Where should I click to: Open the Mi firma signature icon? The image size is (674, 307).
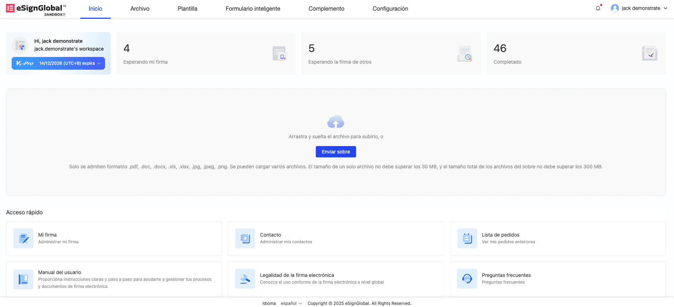[23, 238]
